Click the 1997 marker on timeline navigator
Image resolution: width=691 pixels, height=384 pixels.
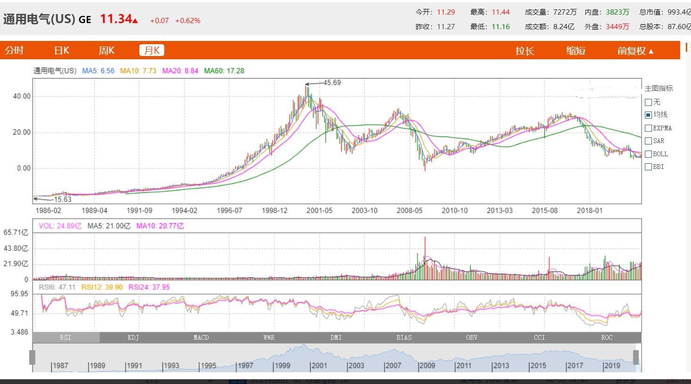click(245, 365)
